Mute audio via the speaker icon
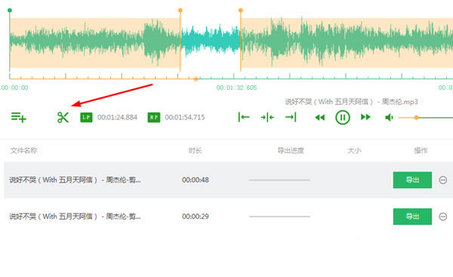 point(389,117)
